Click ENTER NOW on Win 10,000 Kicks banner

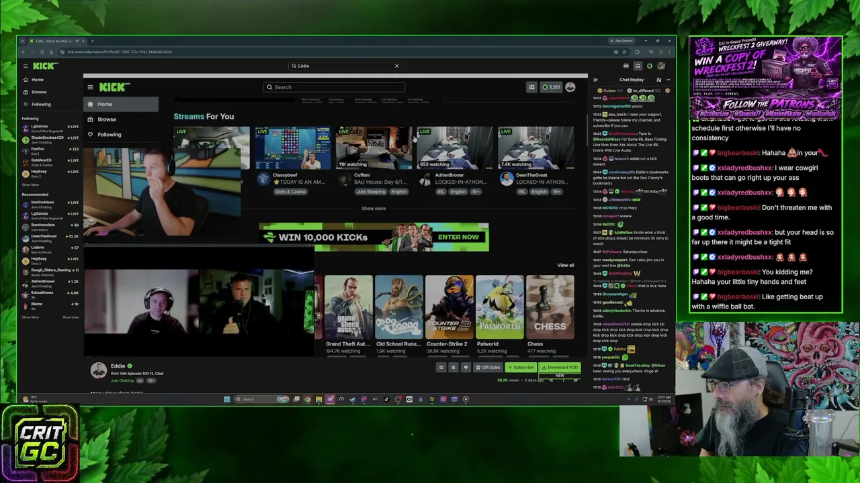tap(458, 237)
